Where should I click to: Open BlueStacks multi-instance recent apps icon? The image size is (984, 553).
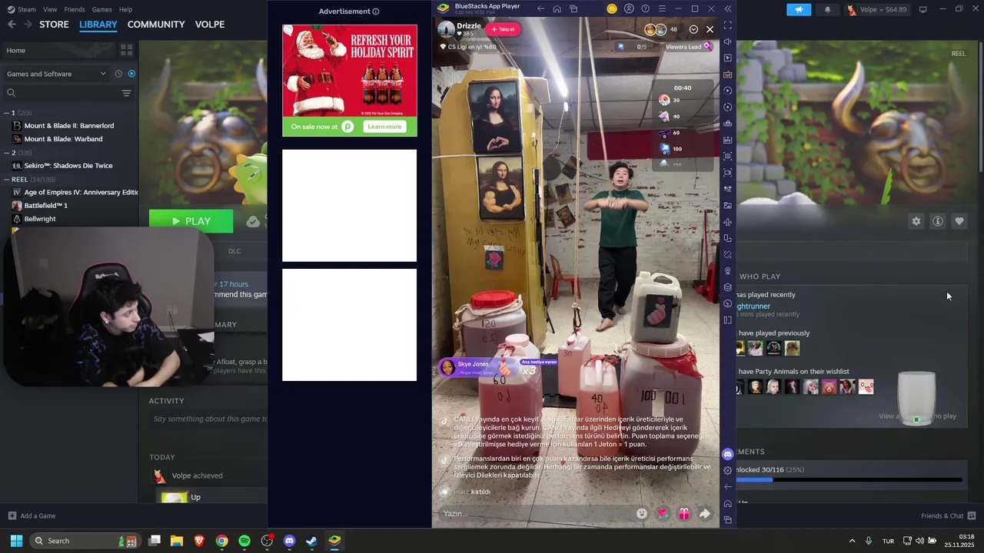point(573,8)
